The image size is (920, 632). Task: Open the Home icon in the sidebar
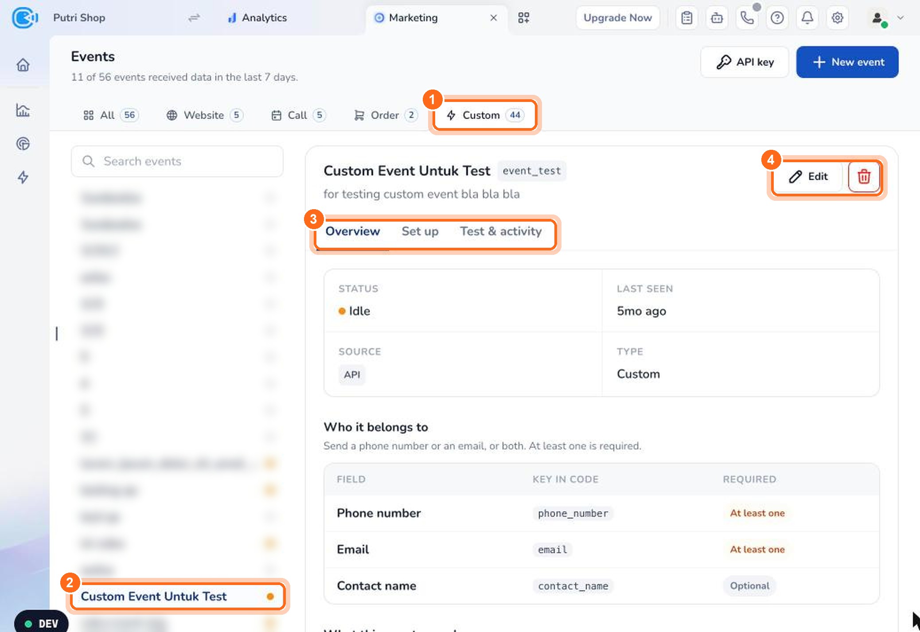[23, 65]
